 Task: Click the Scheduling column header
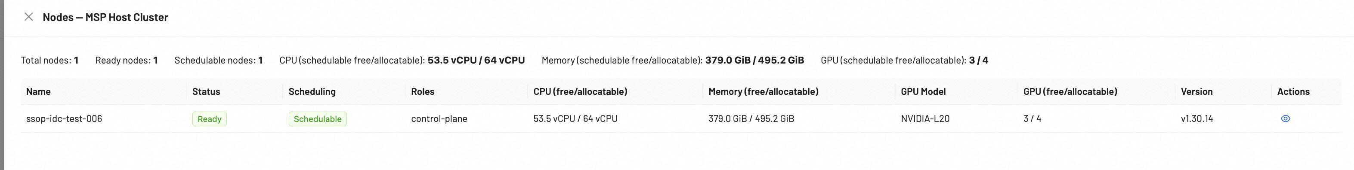click(x=312, y=91)
